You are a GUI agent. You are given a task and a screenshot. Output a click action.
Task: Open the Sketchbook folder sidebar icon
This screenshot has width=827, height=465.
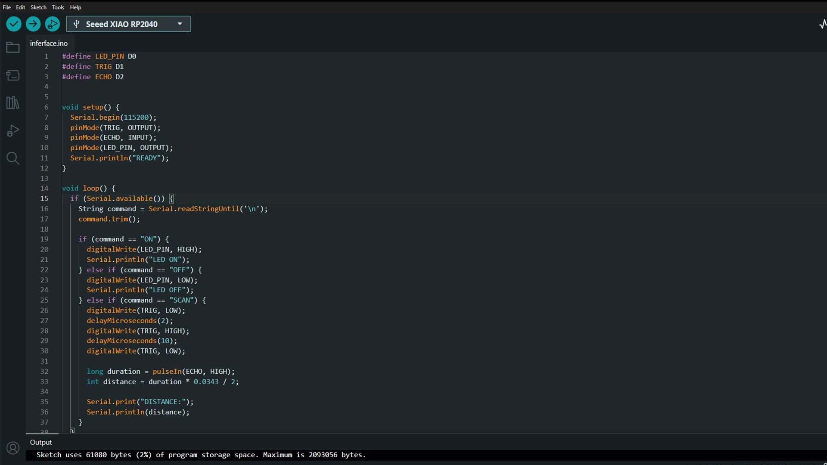[x=13, y=47]
